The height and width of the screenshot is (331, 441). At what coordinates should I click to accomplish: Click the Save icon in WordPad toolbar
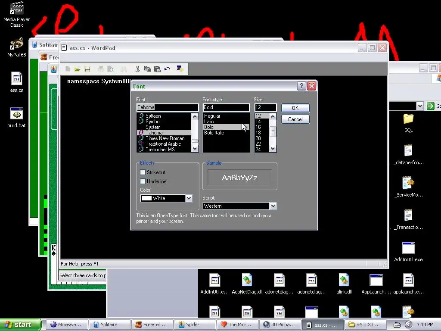(87, 69)
